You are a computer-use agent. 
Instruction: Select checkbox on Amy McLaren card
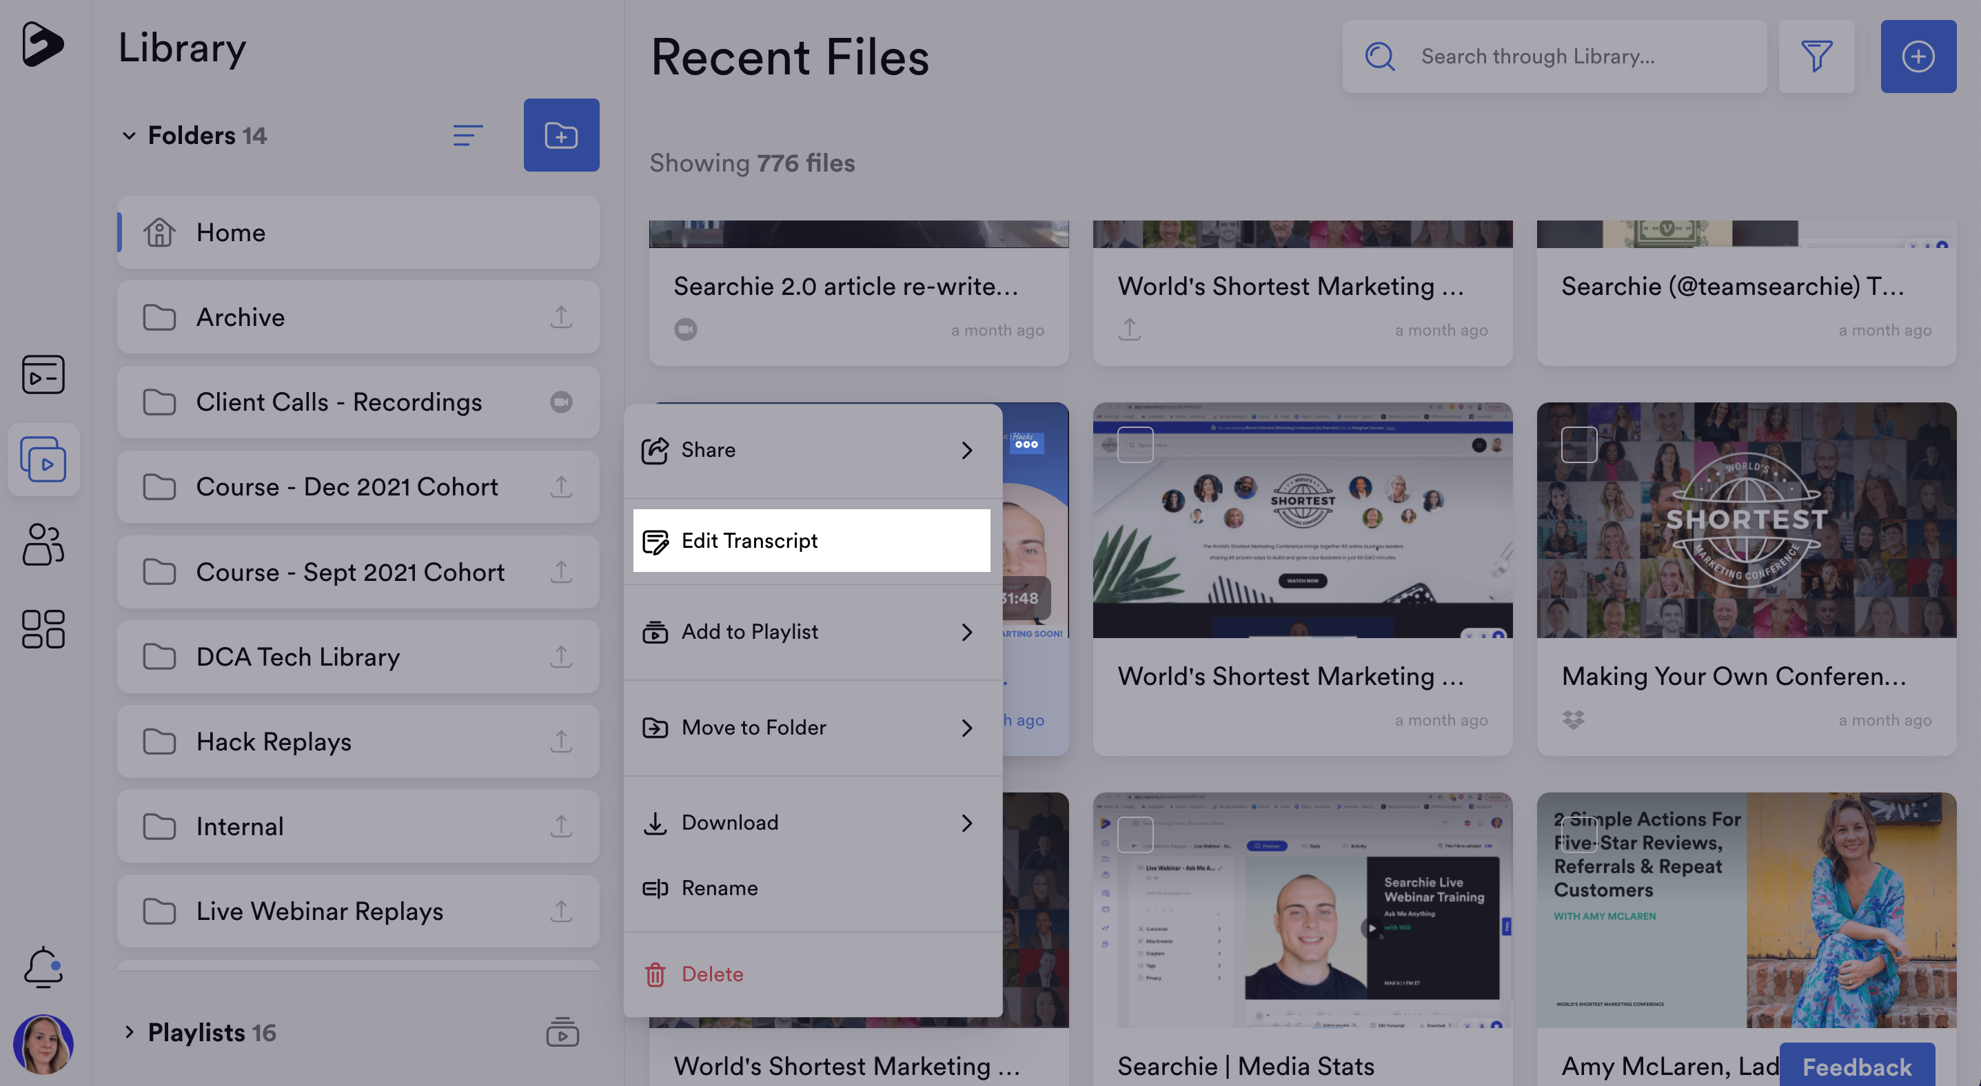click(1578, 834)
